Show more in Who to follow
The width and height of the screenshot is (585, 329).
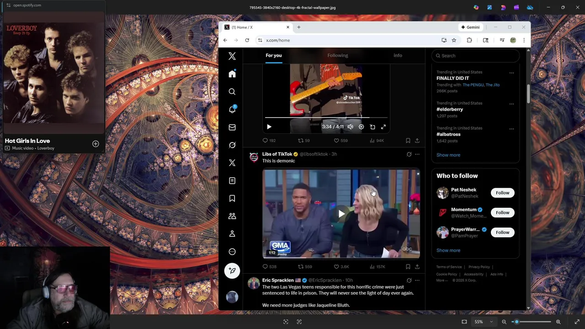448,250
